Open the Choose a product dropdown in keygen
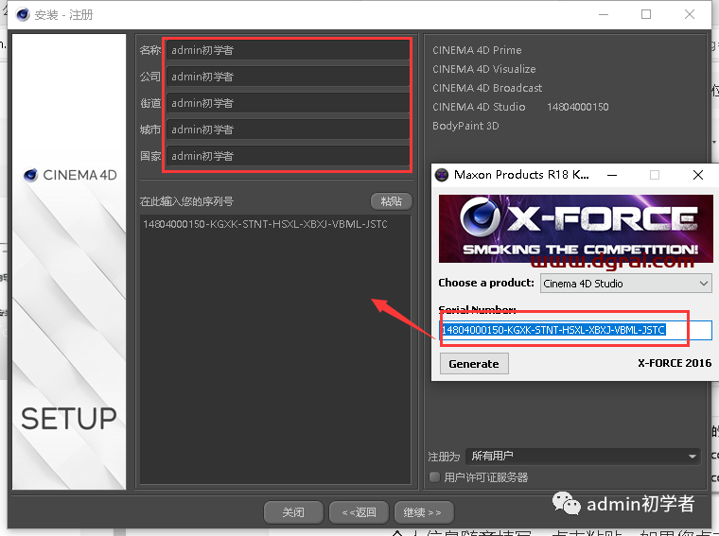Screen dimensions: 719x536 tap(626, 284)
